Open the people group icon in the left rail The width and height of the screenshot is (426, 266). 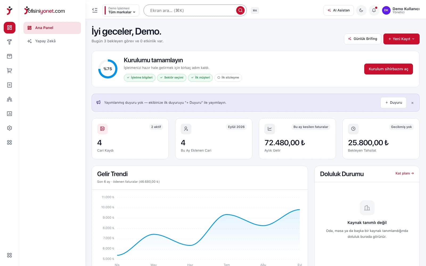click(x=10, y=99)
